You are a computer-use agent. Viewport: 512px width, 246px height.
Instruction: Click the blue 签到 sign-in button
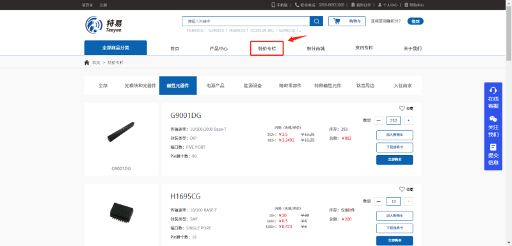click(x=415, y=21)
